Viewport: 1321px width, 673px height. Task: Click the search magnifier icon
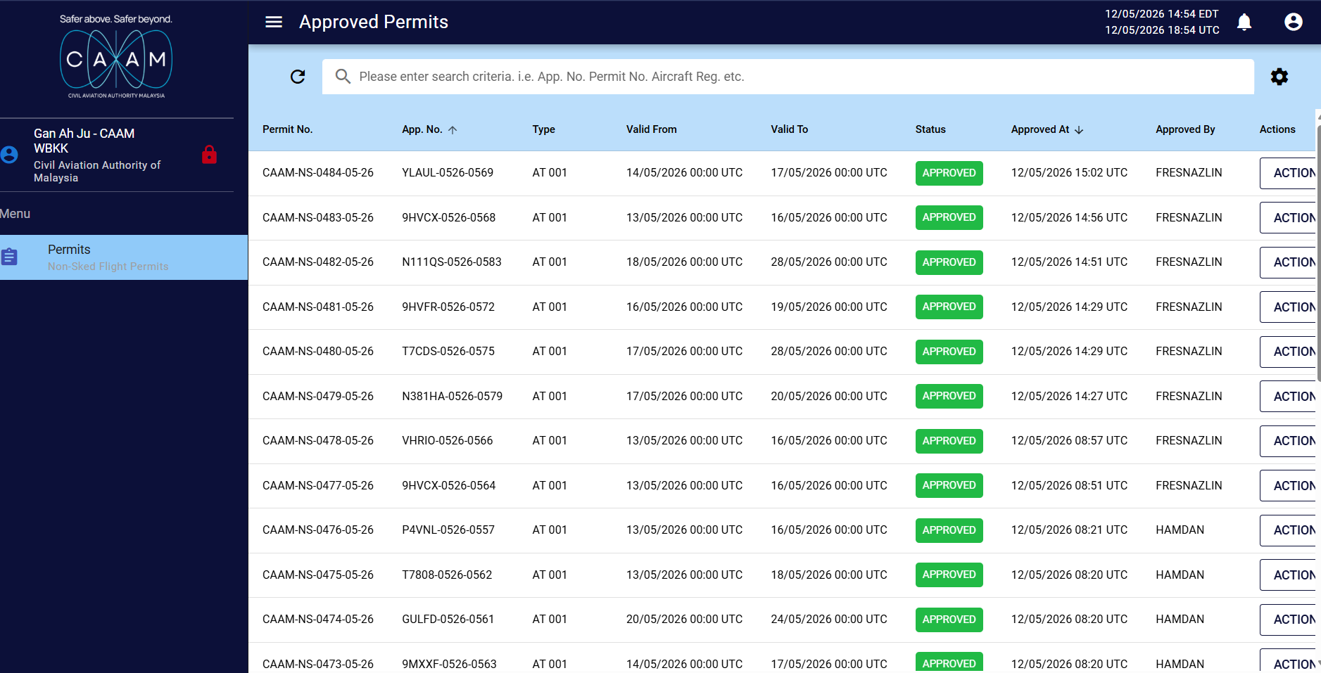point(343,76)
